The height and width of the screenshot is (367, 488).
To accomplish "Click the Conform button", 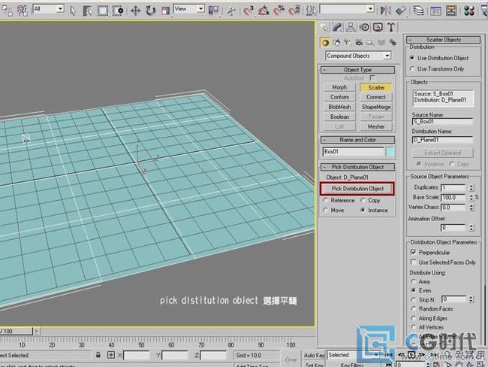I will tap(339, 97).
